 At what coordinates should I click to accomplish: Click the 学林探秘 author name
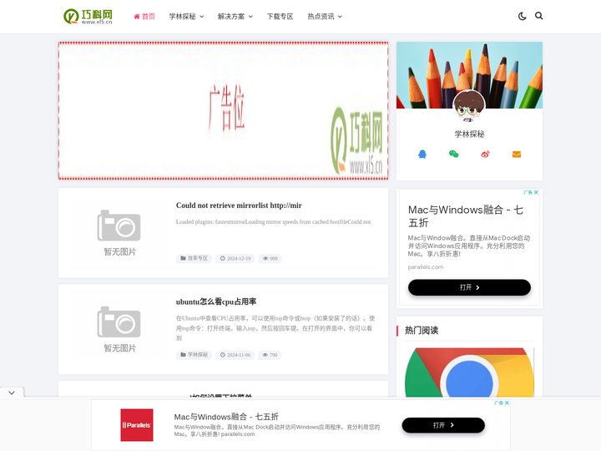469,134
